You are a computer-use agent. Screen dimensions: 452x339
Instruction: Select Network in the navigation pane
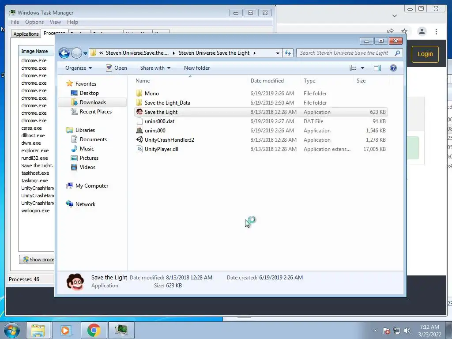coord(85,204)
